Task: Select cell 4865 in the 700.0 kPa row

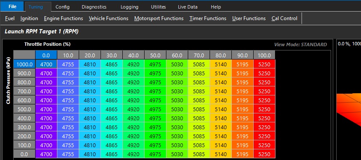Action: tap(112, 91)
